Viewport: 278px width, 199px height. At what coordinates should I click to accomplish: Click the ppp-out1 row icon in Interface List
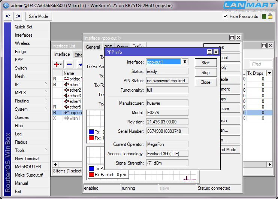[x=66, y=113]
